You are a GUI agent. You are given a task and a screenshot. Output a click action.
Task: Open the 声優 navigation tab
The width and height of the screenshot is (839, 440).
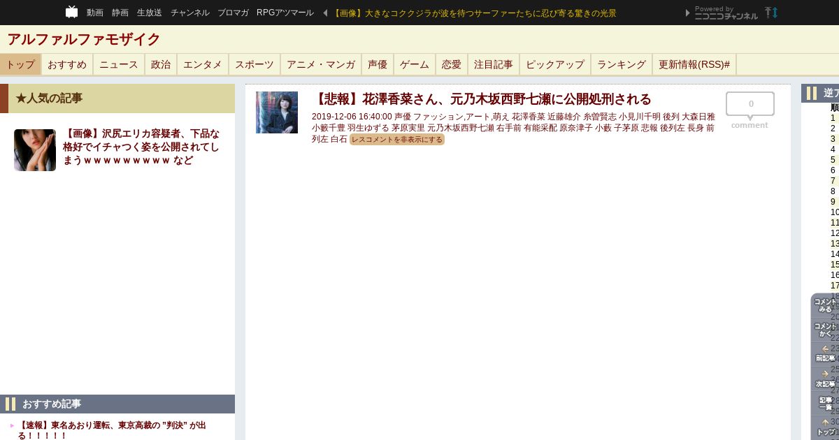click(378, 64)
